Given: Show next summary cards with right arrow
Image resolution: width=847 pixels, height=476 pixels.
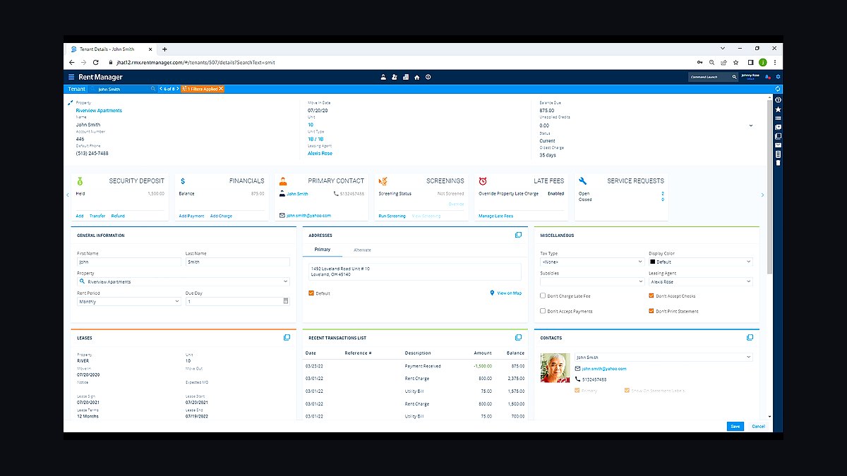Looking at the screenshot, I should click(762, 195).
